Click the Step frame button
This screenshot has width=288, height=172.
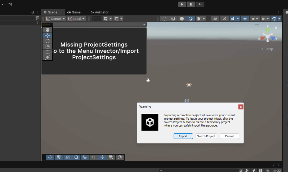tap(200, 4)
